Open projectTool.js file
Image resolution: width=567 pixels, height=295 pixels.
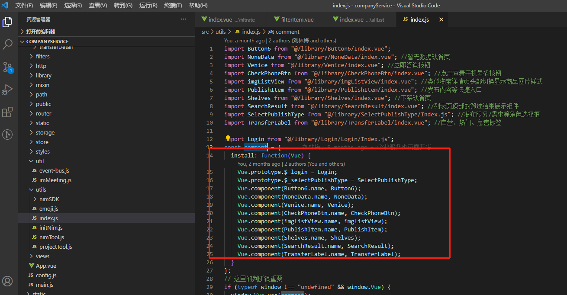106,247
